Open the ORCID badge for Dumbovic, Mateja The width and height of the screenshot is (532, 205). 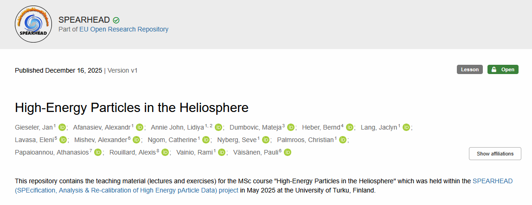coord(291,127)
